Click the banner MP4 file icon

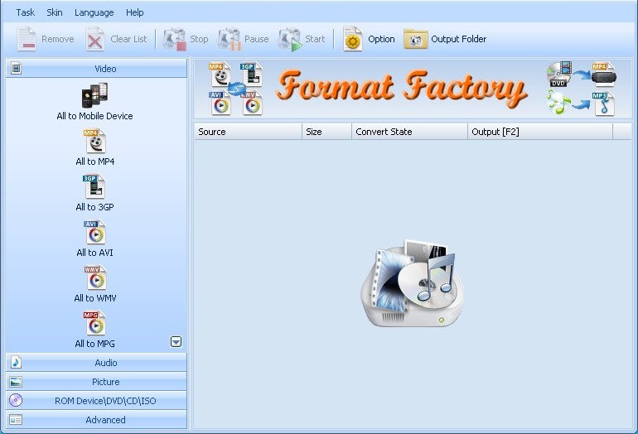click(220, 75)
